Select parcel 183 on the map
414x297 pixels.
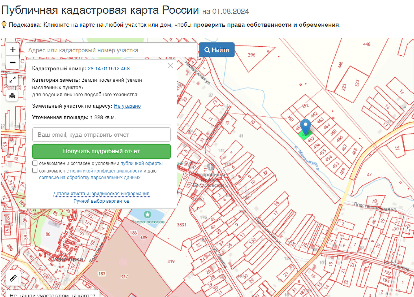click(x=102, y=273)
